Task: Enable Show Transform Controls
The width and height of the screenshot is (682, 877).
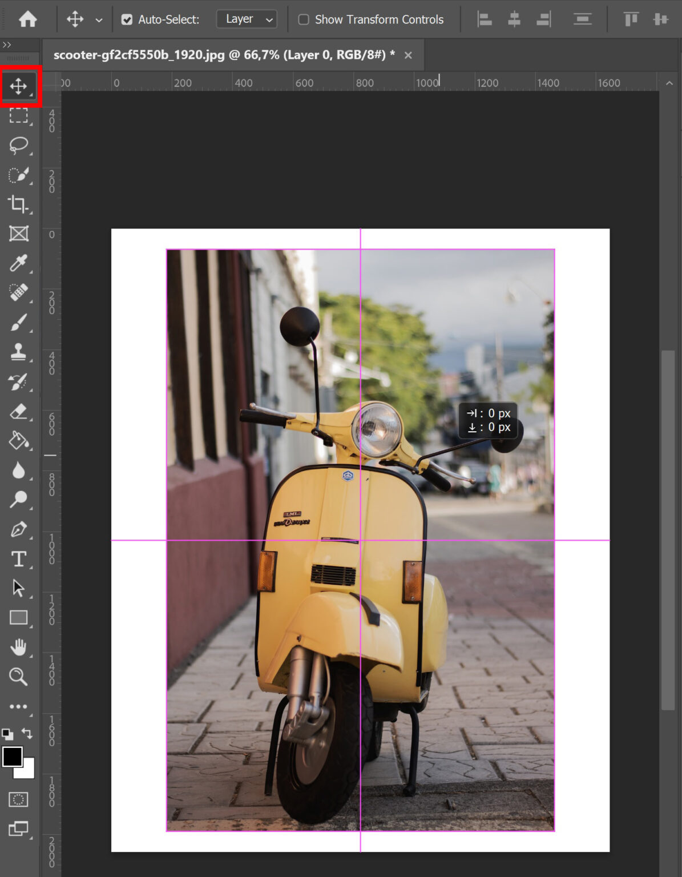Action: [304, 19]
